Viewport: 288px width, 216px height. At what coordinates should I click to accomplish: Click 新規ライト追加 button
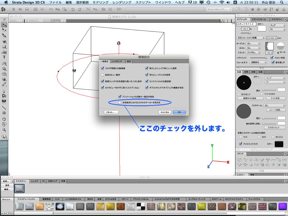(250, 98)
